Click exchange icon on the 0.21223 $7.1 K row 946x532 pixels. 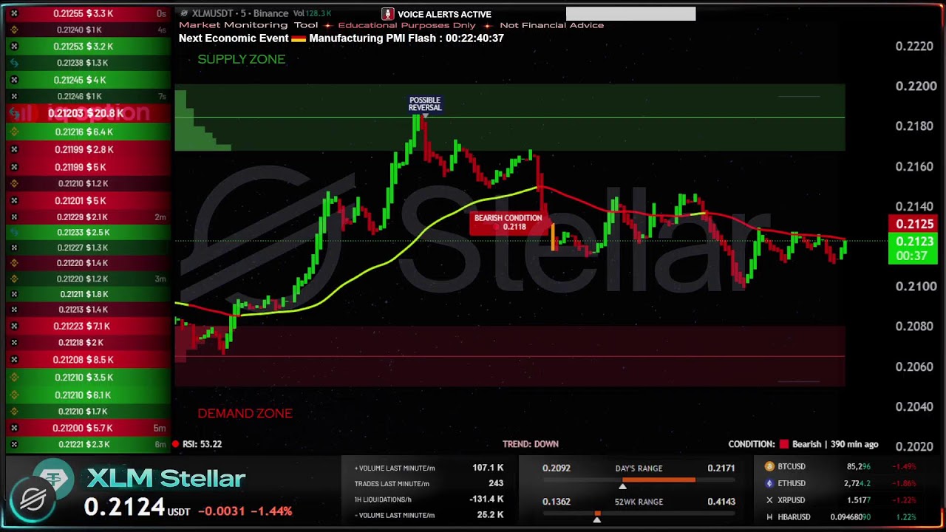click(x=14, y=326)
